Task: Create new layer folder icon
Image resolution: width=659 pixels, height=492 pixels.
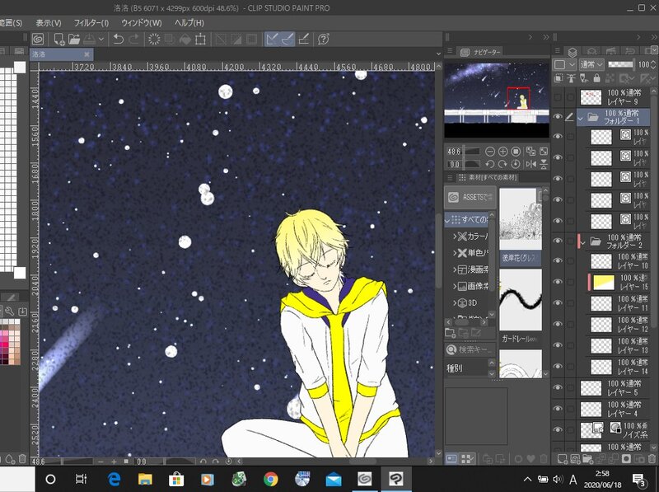Action: coord(587,458)
